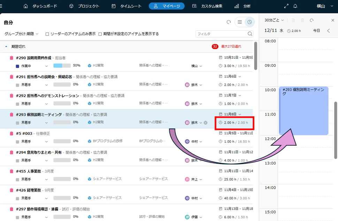Open assignee 横山 dropdown for #290

[x=197, y=66]
